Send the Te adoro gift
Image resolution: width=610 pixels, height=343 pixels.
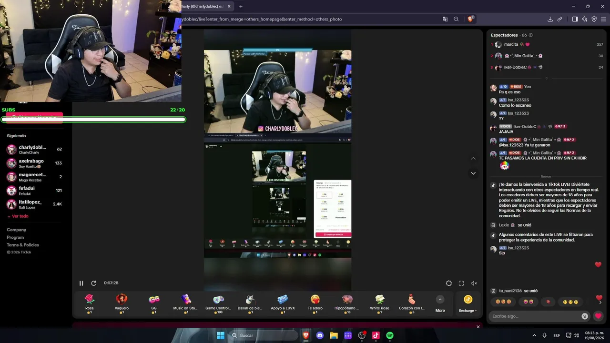tap(315, 303)
